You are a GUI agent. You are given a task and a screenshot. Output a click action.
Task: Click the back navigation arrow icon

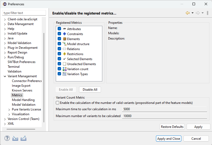point(188,13)
